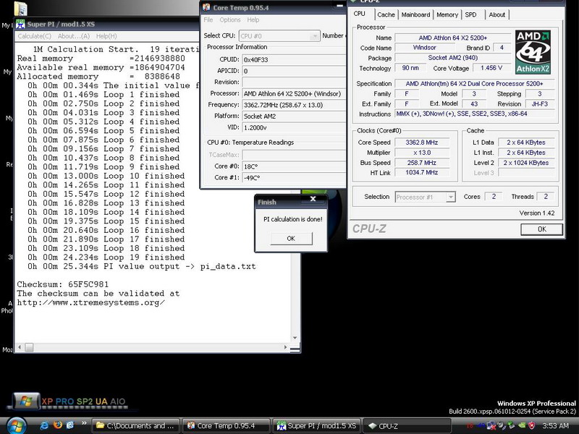The height and width of the screenshot is (434, 579).
Task: Open Super PI About...(A) menu
Action: pos(74,36)
